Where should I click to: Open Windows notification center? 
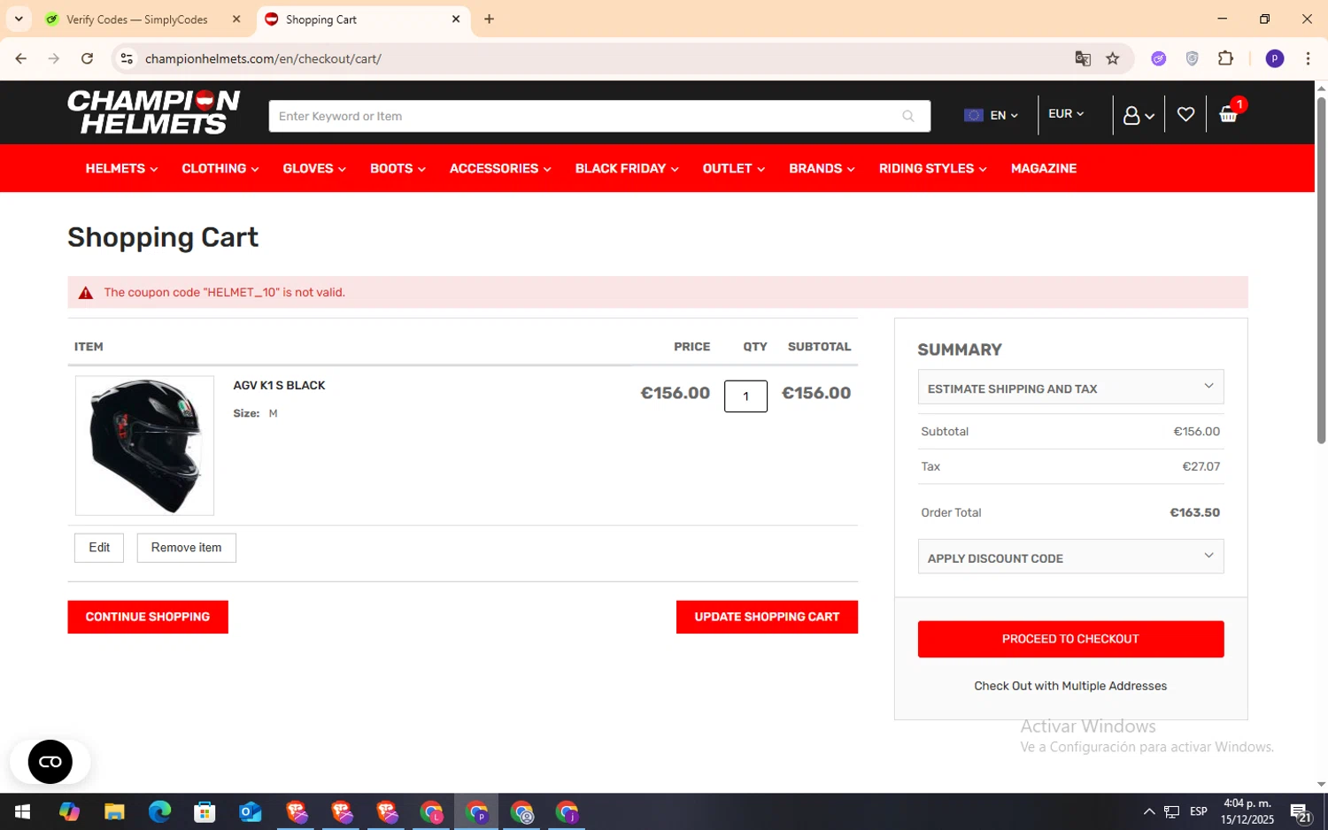1301,811
